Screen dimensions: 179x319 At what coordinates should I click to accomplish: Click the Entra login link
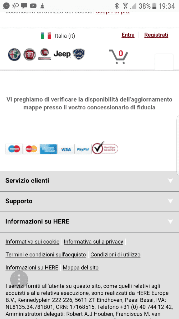(128, 35)
